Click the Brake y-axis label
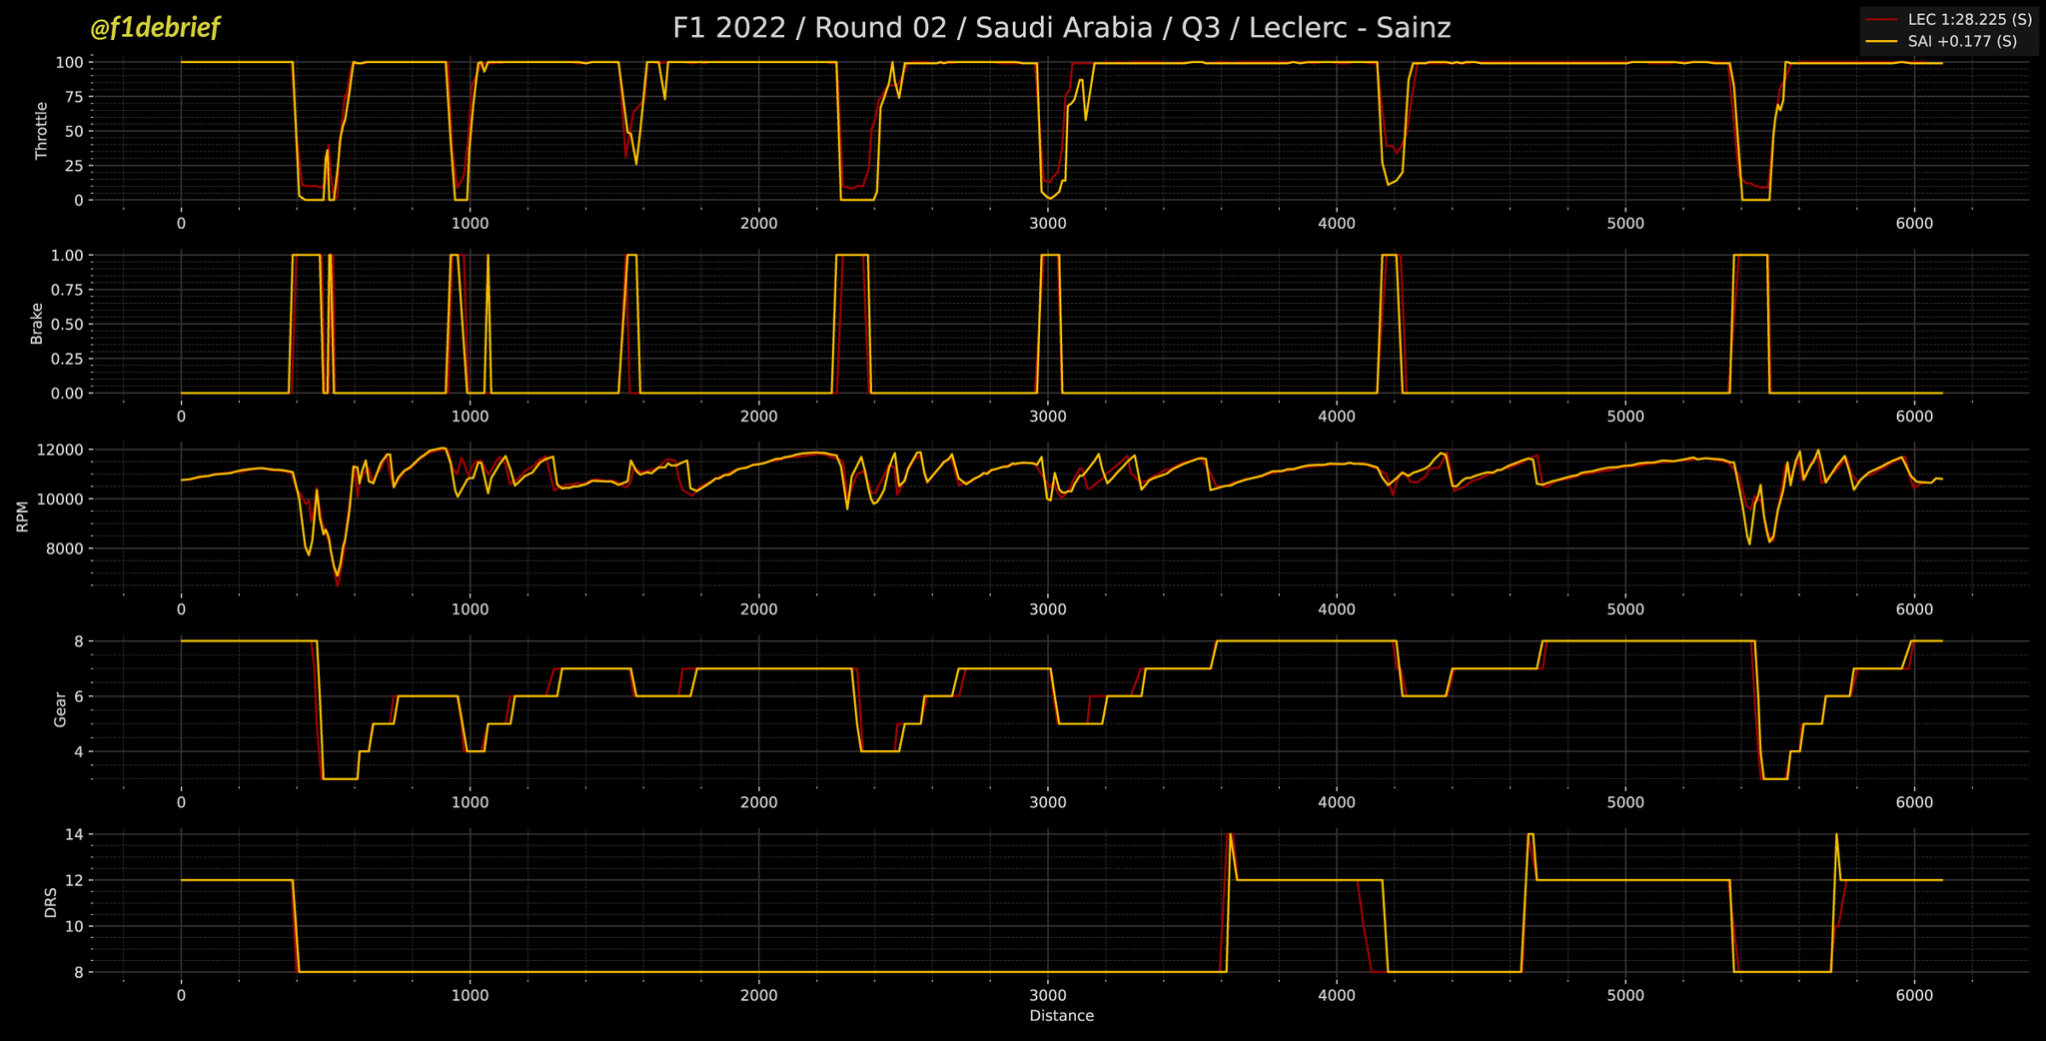 pos(37,324)
